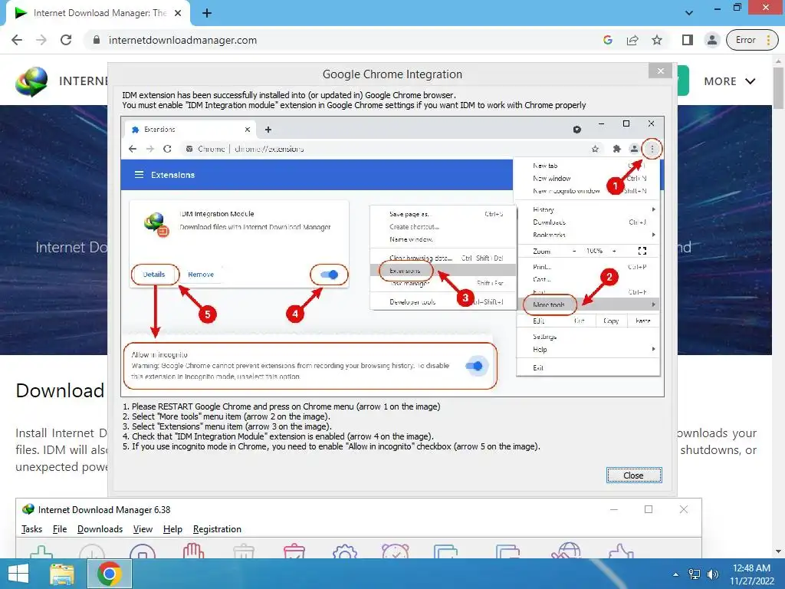
Task: Open the Chrome side panel icon
Action: tap(688, 40)
